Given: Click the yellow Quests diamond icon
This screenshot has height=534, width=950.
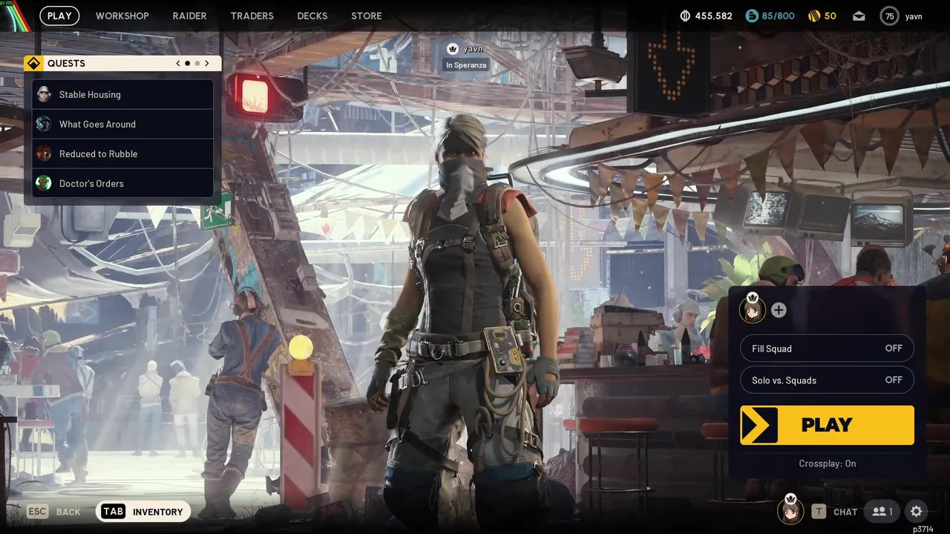Looking at the screenshot, I should pyautogui.click(x=33, y=63).
